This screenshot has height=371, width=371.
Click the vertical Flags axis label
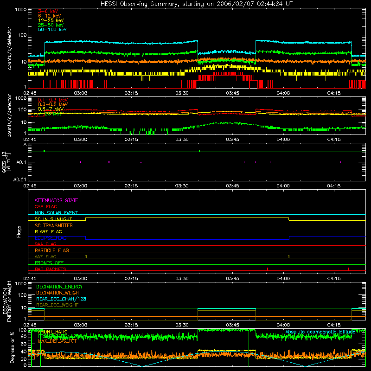pos(19,231)
